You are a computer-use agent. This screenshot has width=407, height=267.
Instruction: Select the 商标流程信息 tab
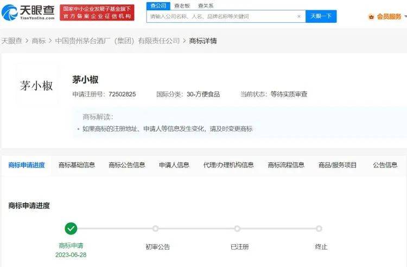tap(286, 165)
